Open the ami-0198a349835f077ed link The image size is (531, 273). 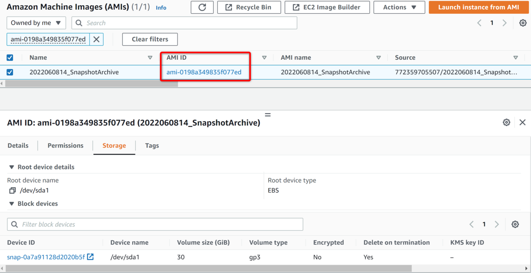204,72
